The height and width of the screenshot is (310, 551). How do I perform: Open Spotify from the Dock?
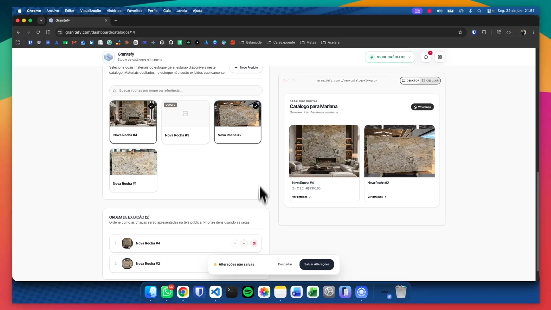(248, 292)
